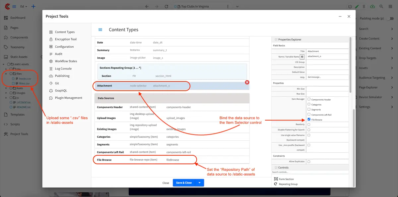398x197 pixels.
Task: Click the help icon next to Name / Variable Name
Action: click(302, 57)
